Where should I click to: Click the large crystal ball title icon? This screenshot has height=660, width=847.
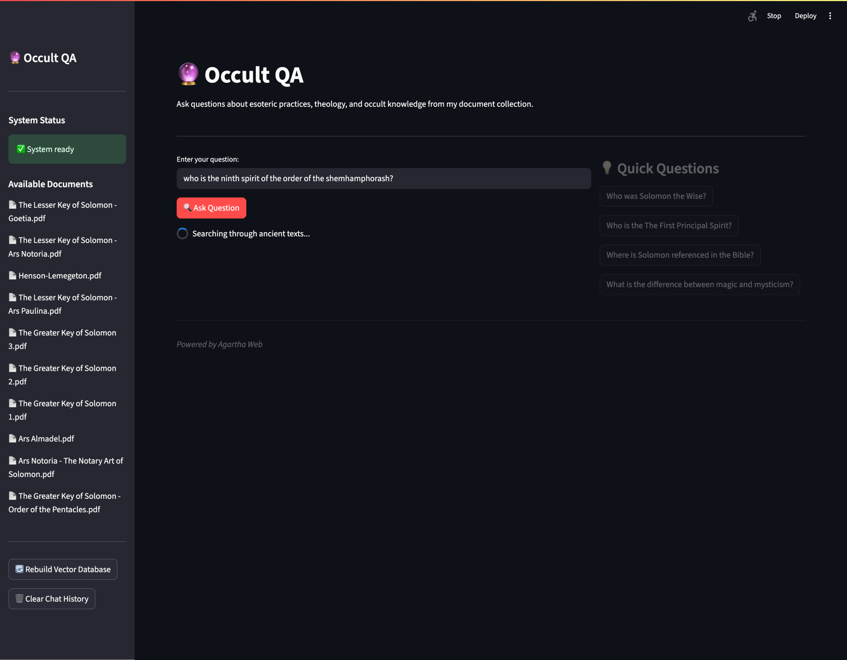tap(188, 74)
